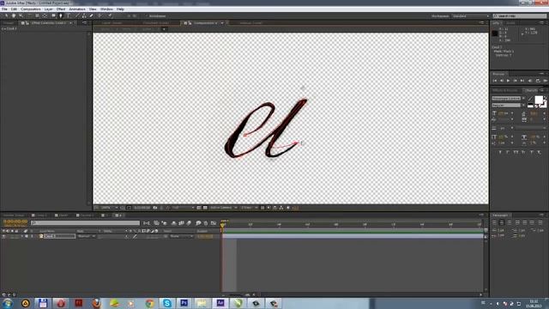Open the Active Camera dropdown
549x309 pixels.
(x=223, y=208)
